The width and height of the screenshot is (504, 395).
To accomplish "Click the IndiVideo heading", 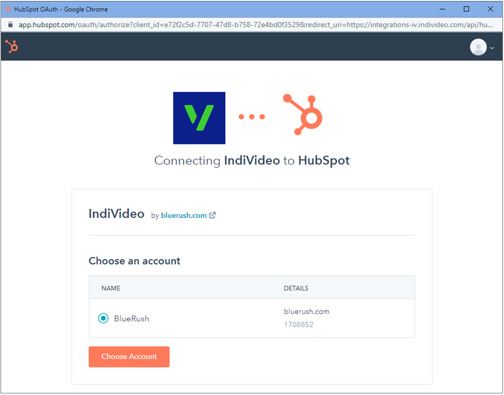I will pos(117,214).
